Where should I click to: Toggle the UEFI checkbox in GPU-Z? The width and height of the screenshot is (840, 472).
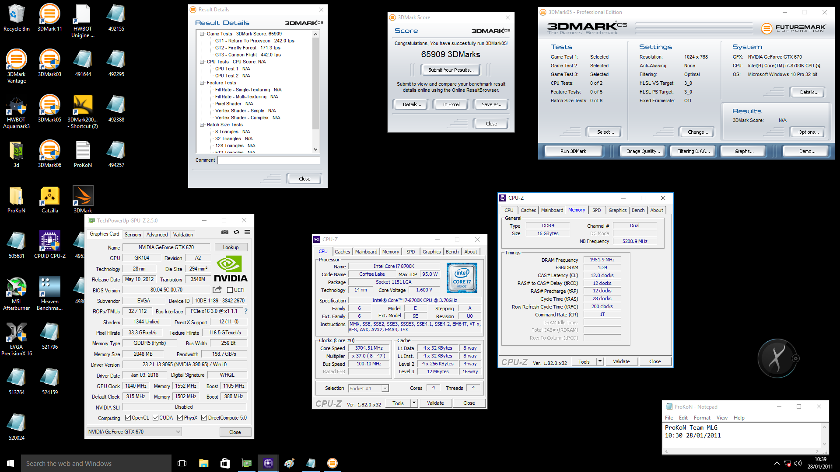pyautogui.click(x=230, y=290)
